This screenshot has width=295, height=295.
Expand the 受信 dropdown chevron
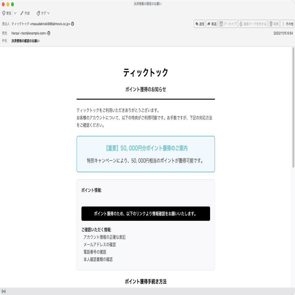(15, 13)
